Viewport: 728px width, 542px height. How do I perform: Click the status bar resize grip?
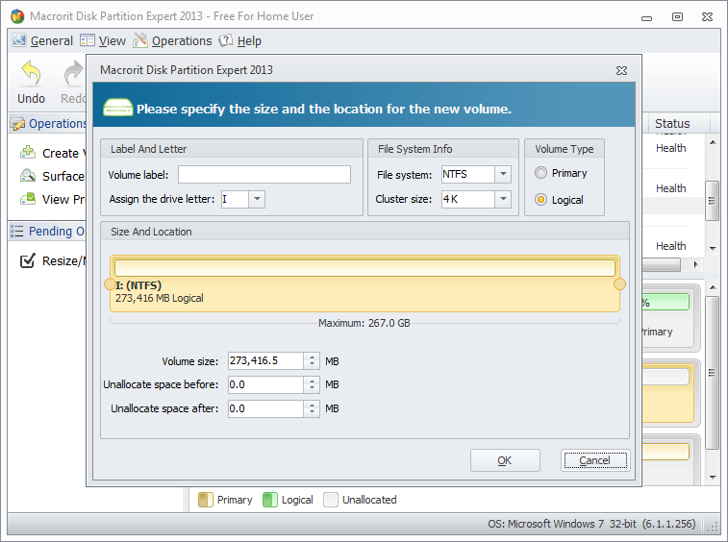coord(713,526)
